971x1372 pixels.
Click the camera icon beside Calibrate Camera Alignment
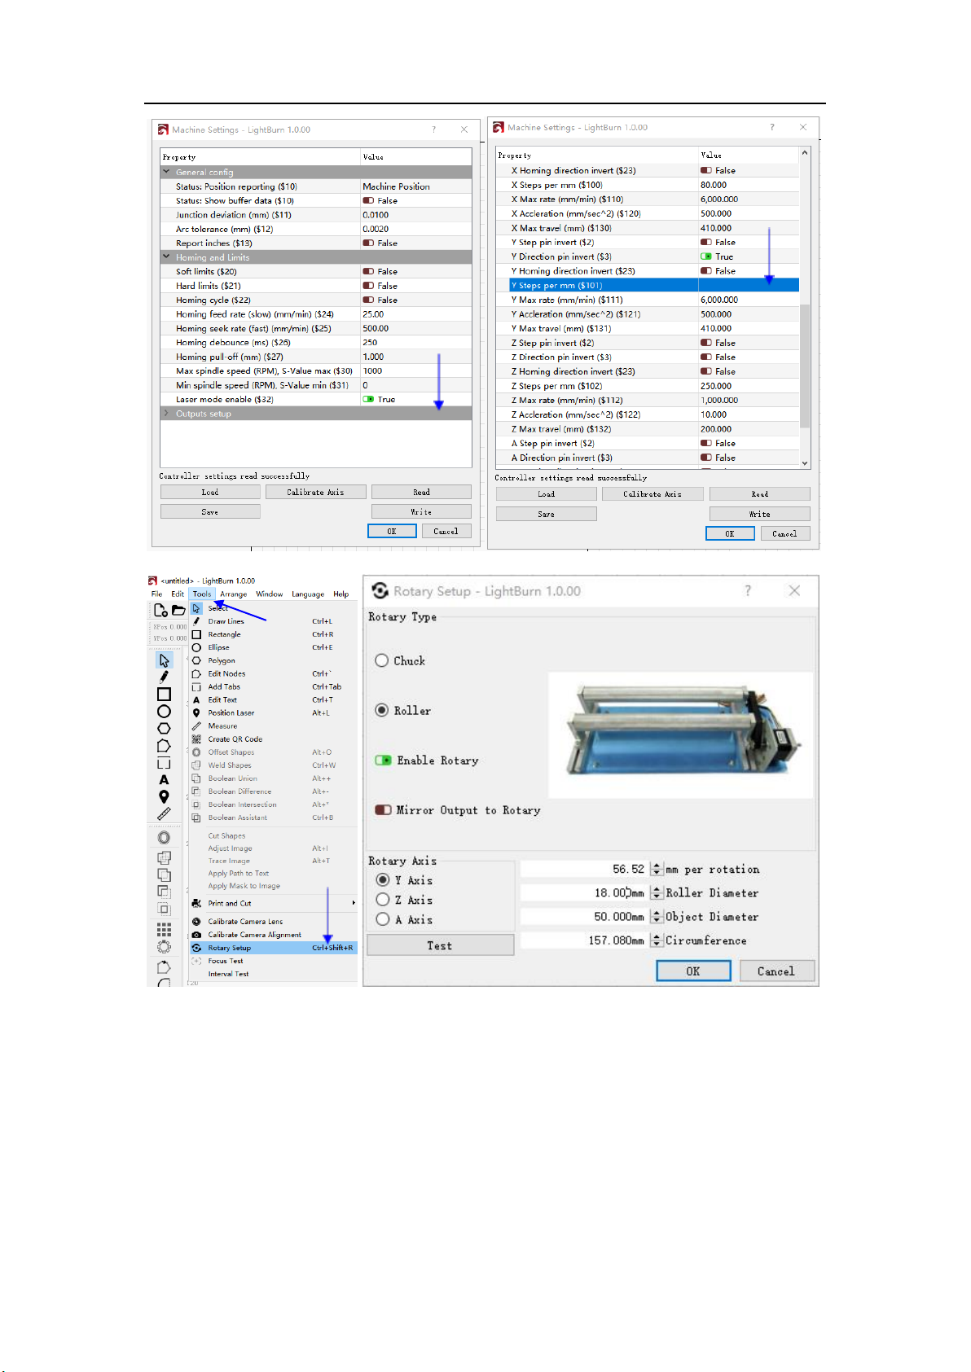click(196, 935)
